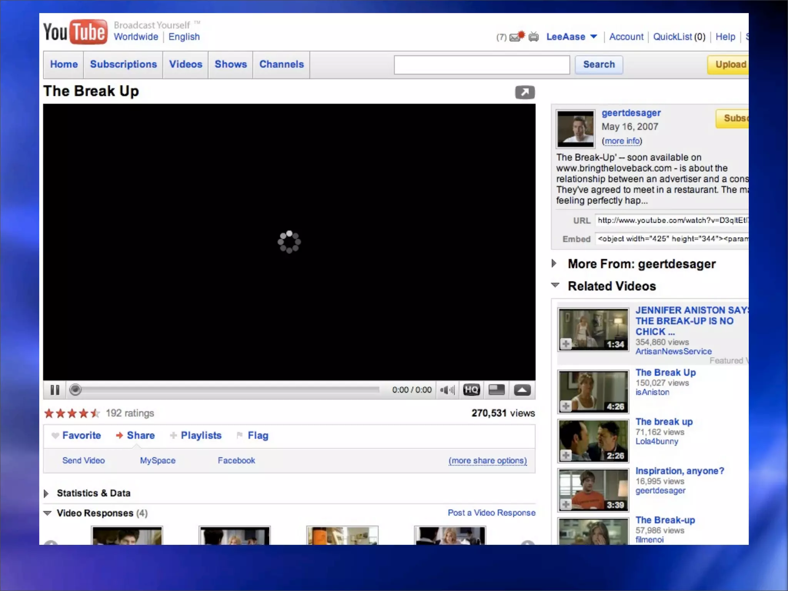
Task: Pause the video playback
Action: [55, 390]
